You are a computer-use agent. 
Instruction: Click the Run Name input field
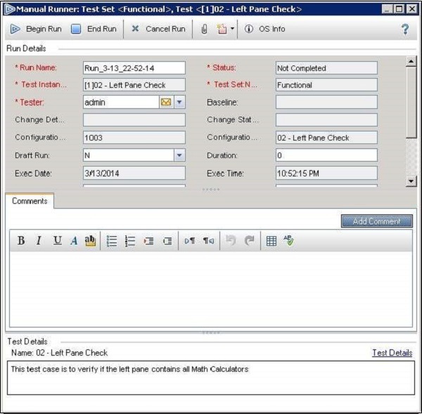[134, 68]
